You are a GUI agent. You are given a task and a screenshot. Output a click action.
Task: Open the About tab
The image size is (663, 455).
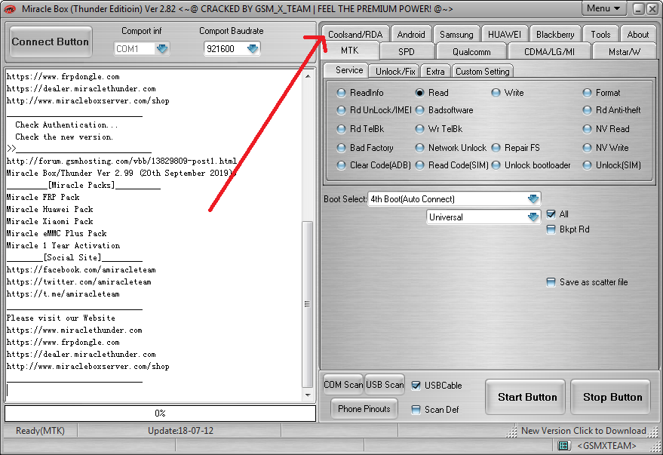pos(637,34)
